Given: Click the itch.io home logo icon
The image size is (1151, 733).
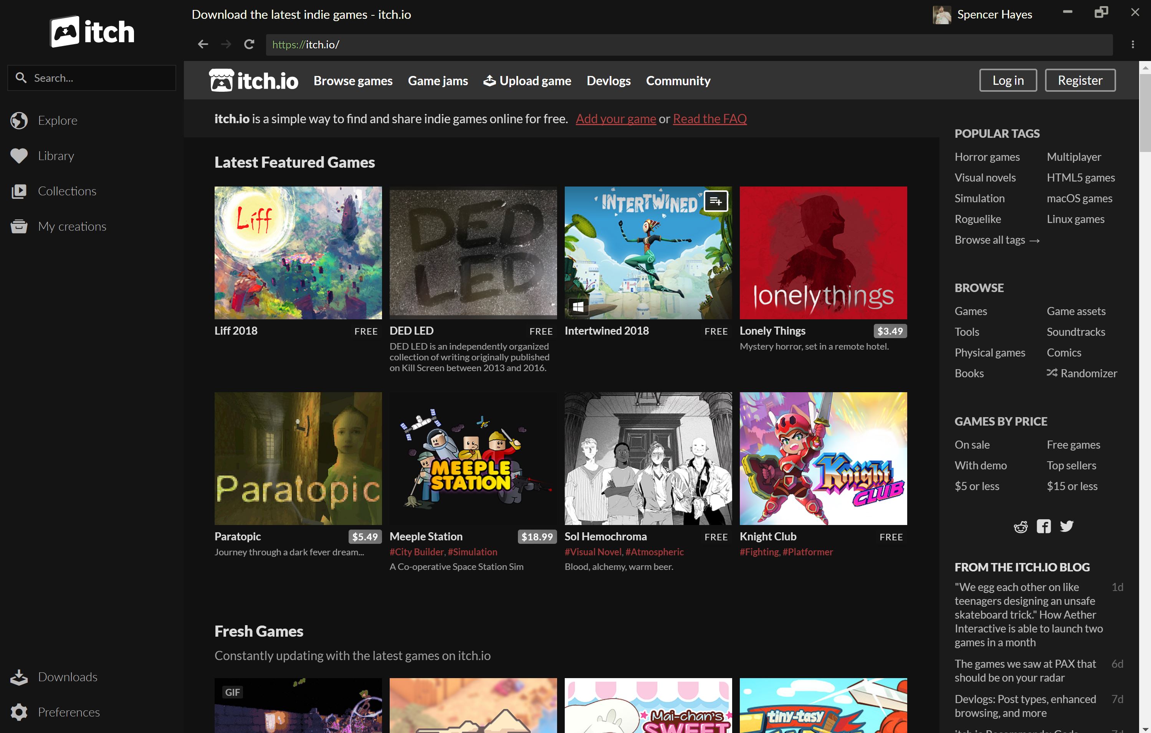Looking at the screenshot, I should click(221, 81).
